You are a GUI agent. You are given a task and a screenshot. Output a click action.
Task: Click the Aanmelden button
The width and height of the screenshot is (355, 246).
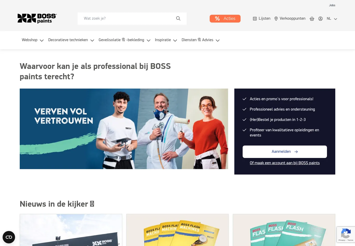pos(285,152)
